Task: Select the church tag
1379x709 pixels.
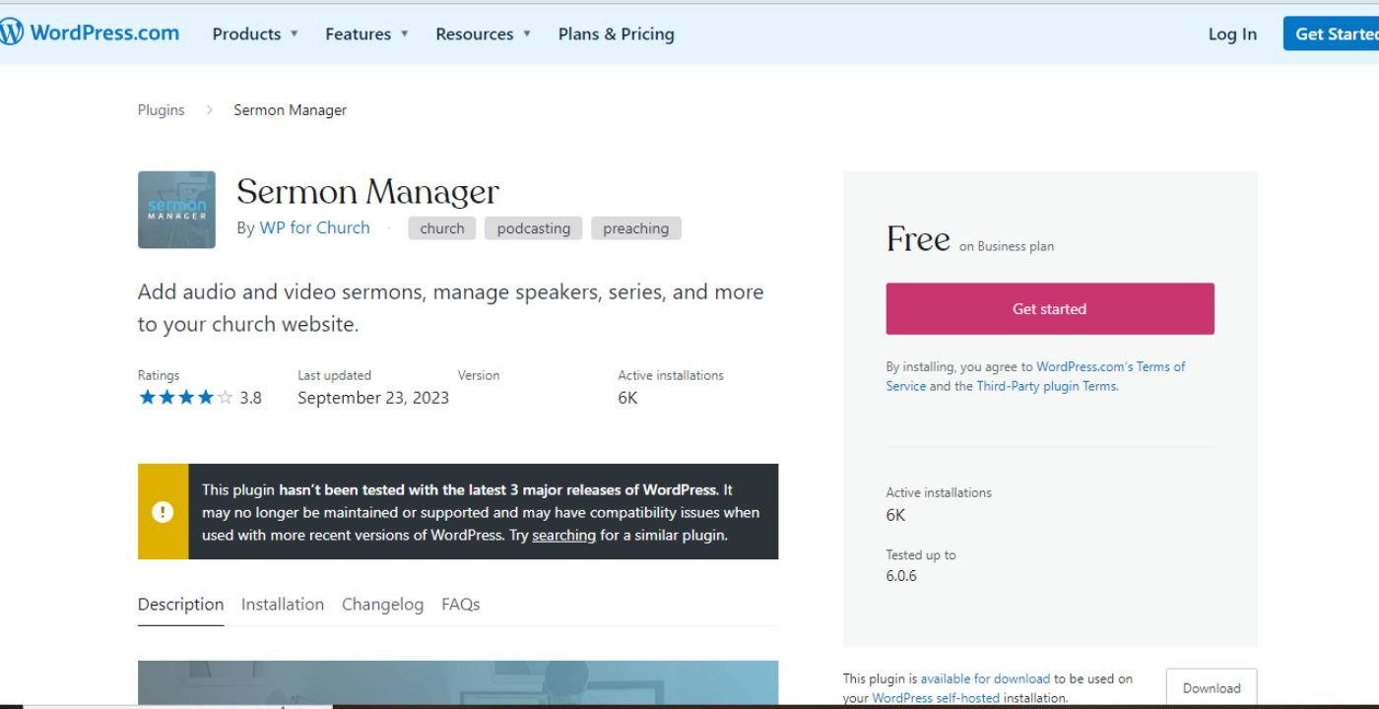Action: (442, 228)
